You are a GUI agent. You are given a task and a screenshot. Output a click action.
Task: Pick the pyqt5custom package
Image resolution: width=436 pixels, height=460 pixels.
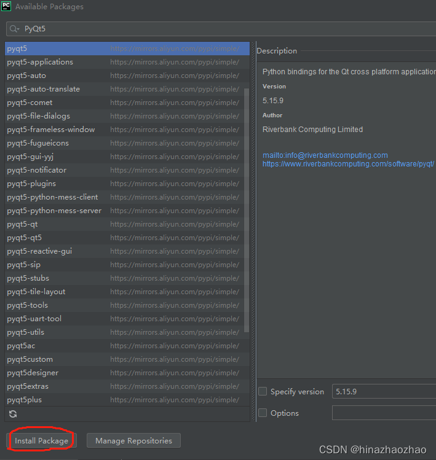click(x=127, y=359)
